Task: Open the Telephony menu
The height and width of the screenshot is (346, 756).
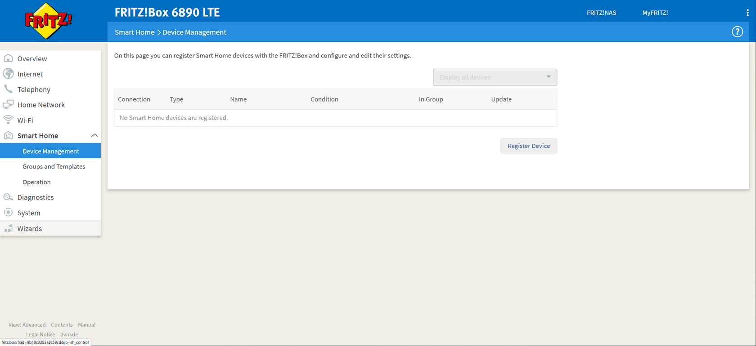Action: coord(34,89)
